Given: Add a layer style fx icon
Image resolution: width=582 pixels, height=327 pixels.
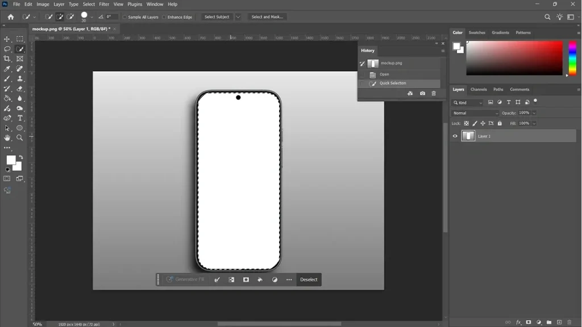Looking at the screenshot, I should [x=518, y=322].
